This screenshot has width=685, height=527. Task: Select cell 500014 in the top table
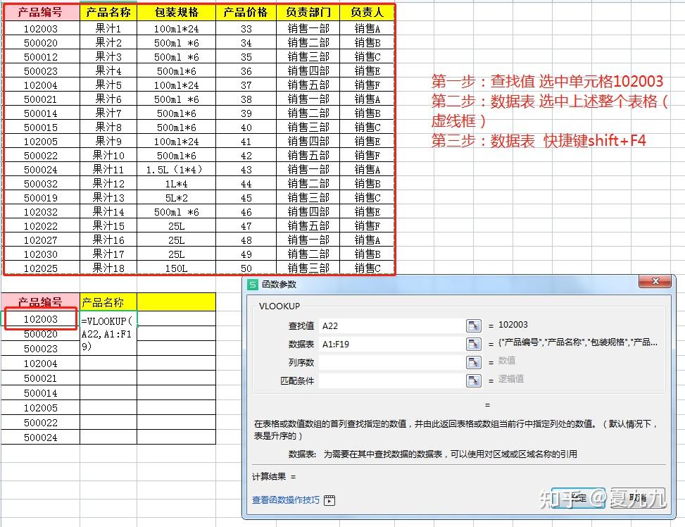click(41, 113)
